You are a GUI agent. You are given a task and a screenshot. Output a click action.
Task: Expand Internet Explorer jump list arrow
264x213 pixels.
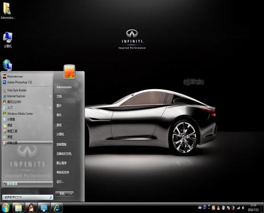[51, 96]
